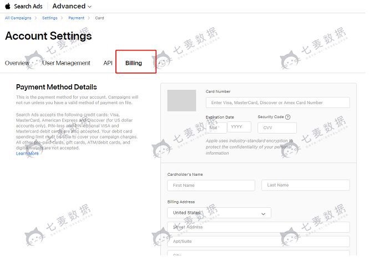The image size is (374, 261).
Task: Click the Billing Address label
Action: [181, 202]
